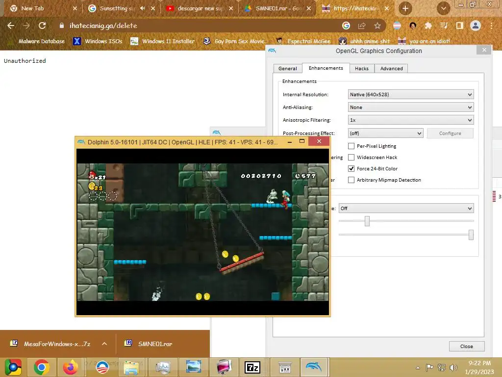Switch to the Enhancements tab
This screenshot has width=502, height=377.
pos(326,68)
